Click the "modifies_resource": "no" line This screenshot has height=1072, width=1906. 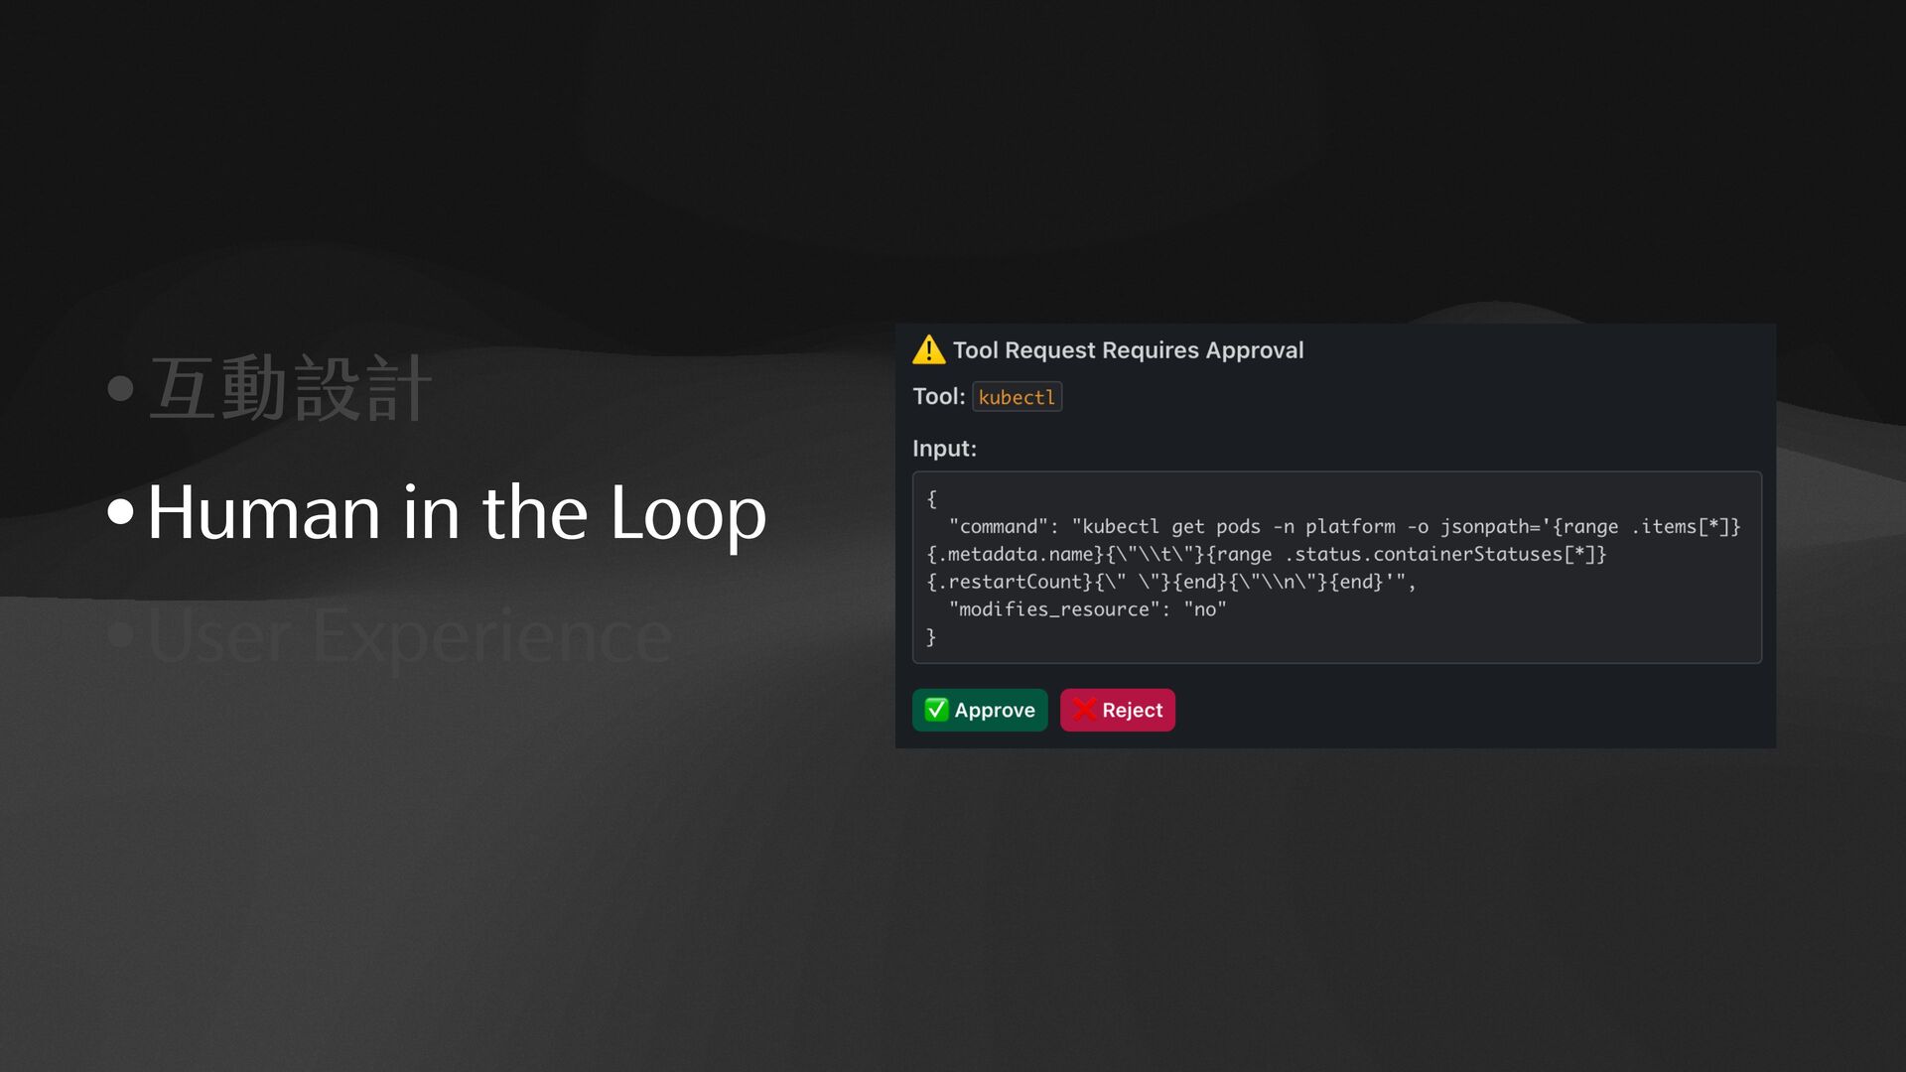click(1087, 609)
